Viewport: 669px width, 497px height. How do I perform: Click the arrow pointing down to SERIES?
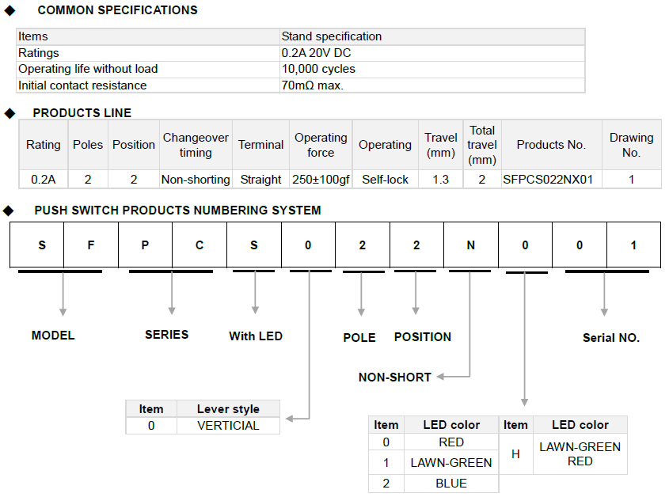click(x=171, y=312)
